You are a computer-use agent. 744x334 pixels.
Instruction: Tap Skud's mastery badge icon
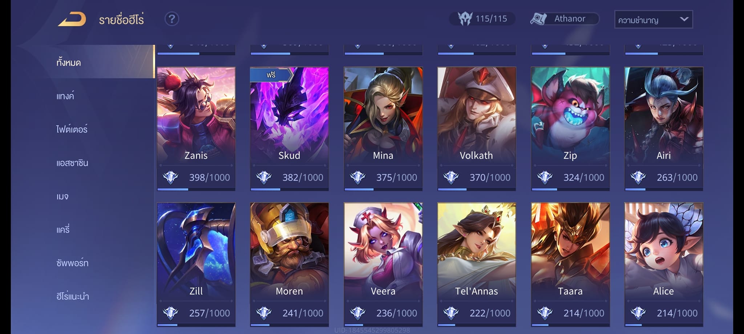264,177
